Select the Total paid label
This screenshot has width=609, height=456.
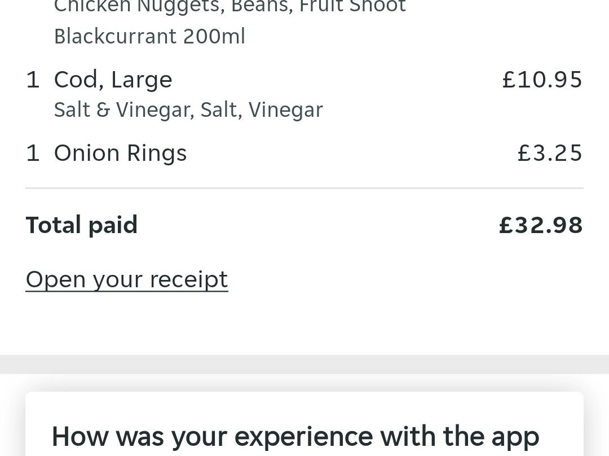(x=82, y=225)
